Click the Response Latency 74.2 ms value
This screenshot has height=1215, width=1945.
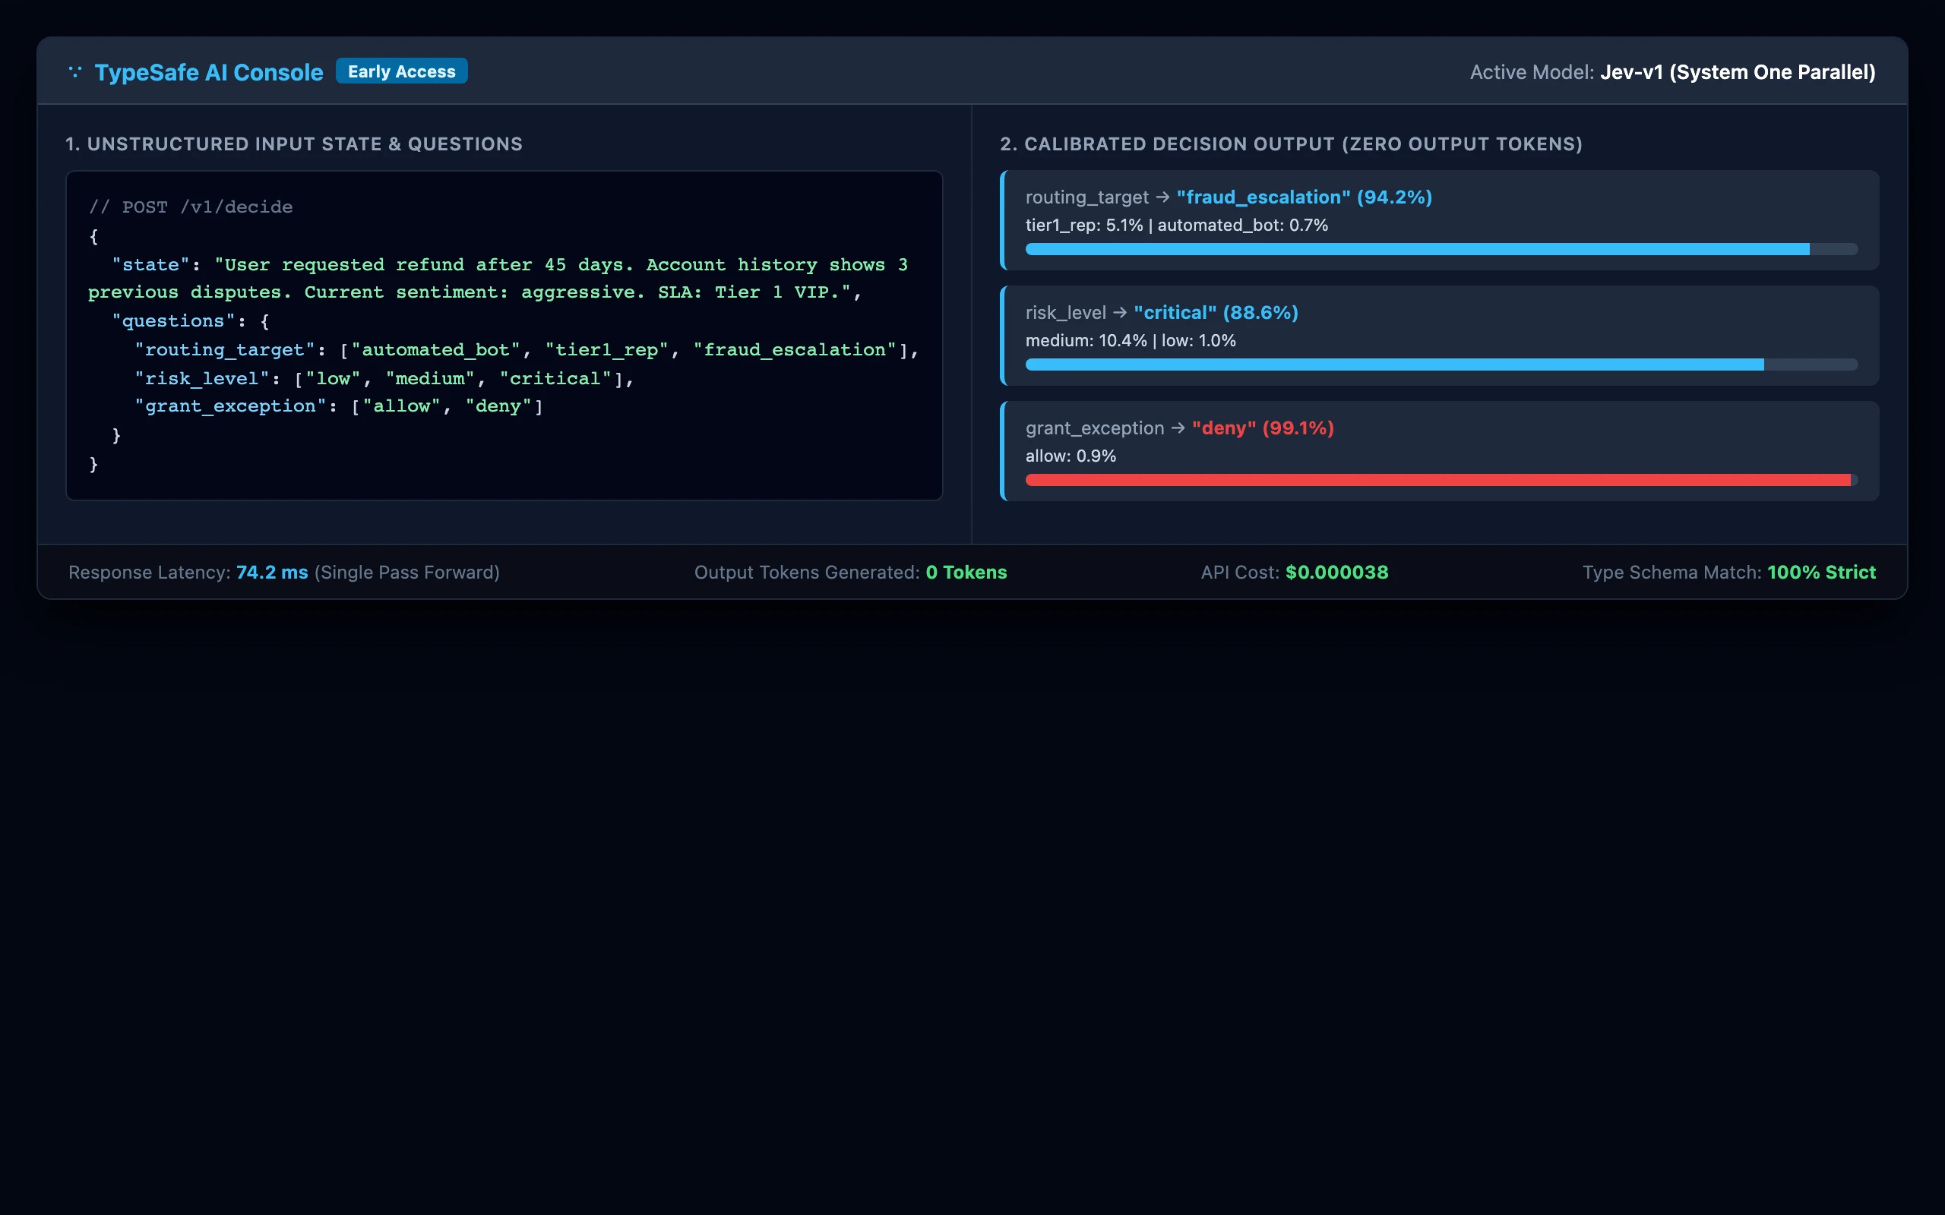coord(272,572)
